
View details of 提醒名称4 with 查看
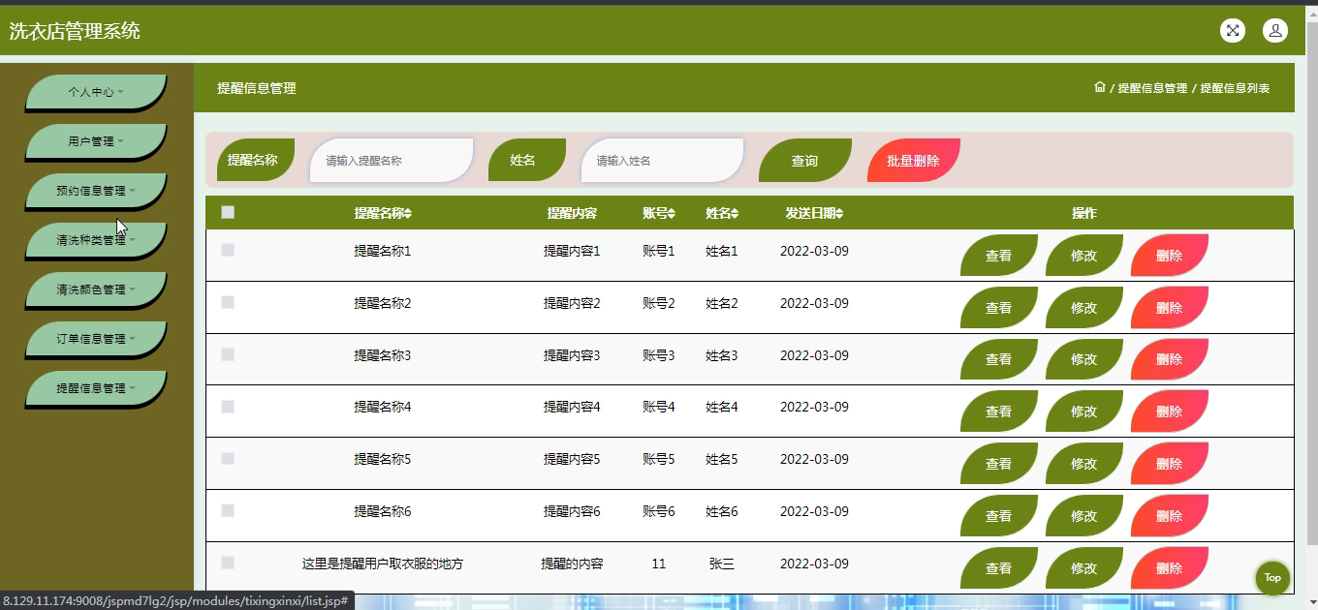pyautogui.click(x=998, y=412)
